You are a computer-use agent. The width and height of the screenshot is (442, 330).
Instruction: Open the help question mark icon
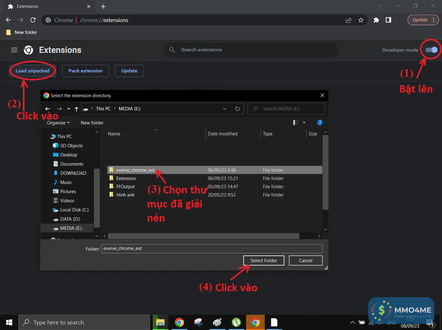(x=320, y=123)
